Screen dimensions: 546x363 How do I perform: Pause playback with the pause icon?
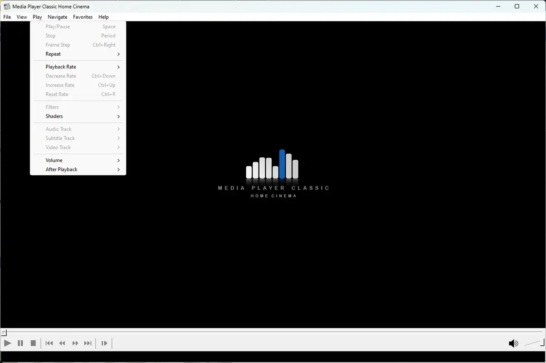tap(20, 343)
